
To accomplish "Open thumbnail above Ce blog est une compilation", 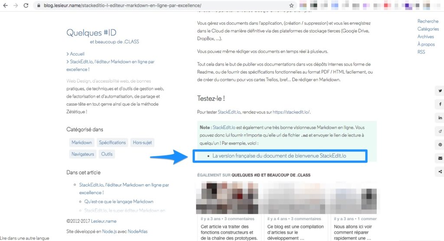I will (294, 198).
